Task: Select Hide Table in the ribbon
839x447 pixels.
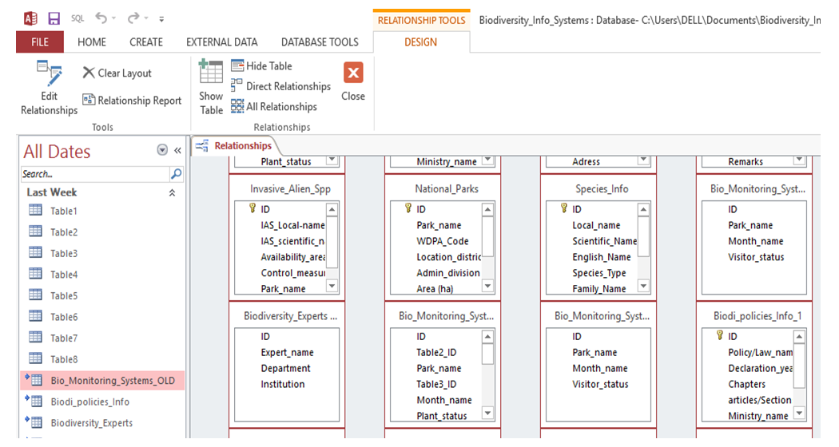Action: pos(261,66)
